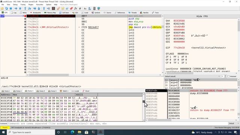The width and height of the screenshot is (240, 135).
Task: Open the Options menu
Action: point(48,4)
